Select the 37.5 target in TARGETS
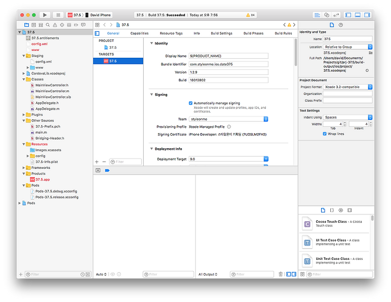 [x=118, y=61]
